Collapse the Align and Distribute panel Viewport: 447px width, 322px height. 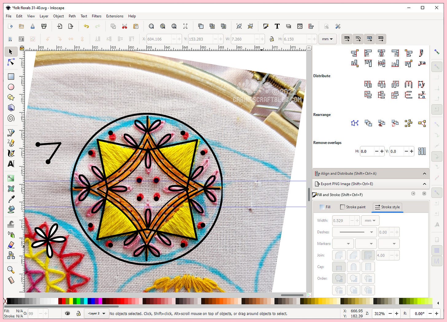pyautogui.click(x=424, y=174)
